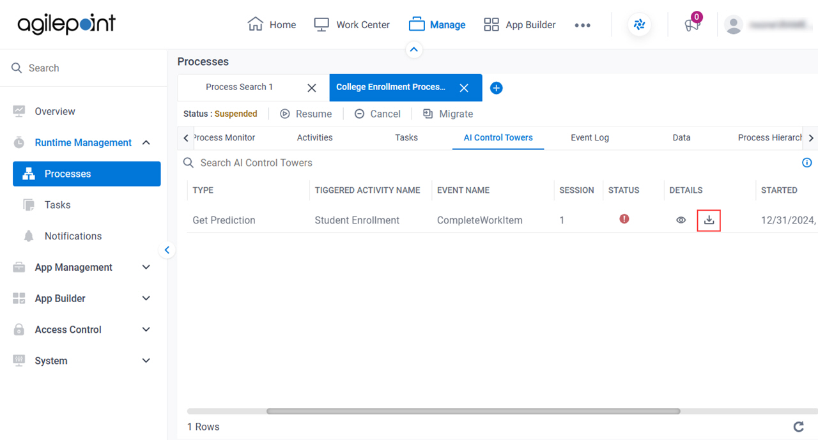Open the Event Log tab
Viewport: 818px width, 440px height.
tap(590, 137)
